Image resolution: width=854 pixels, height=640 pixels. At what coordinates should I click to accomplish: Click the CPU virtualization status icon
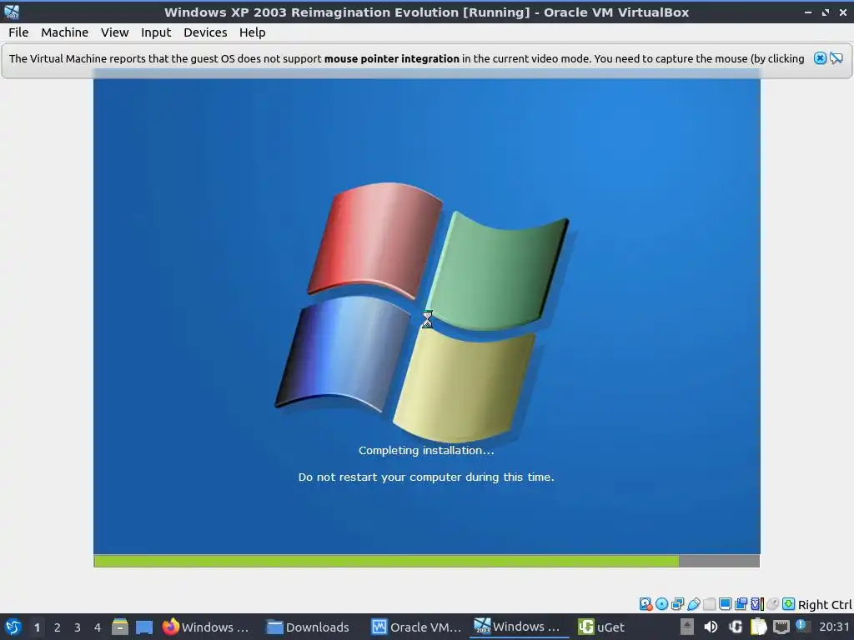(757, 604)
